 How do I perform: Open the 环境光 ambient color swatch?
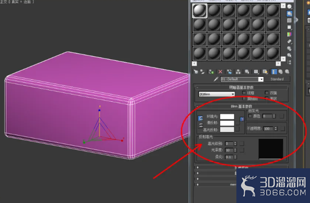[227, 116]
